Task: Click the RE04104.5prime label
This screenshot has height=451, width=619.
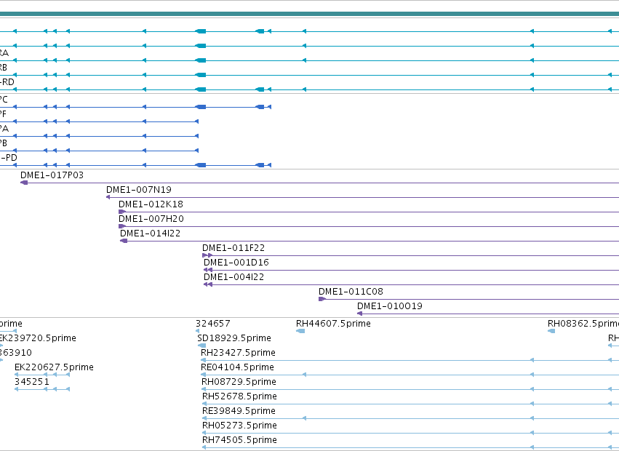Action: click(x=238, y=367)
